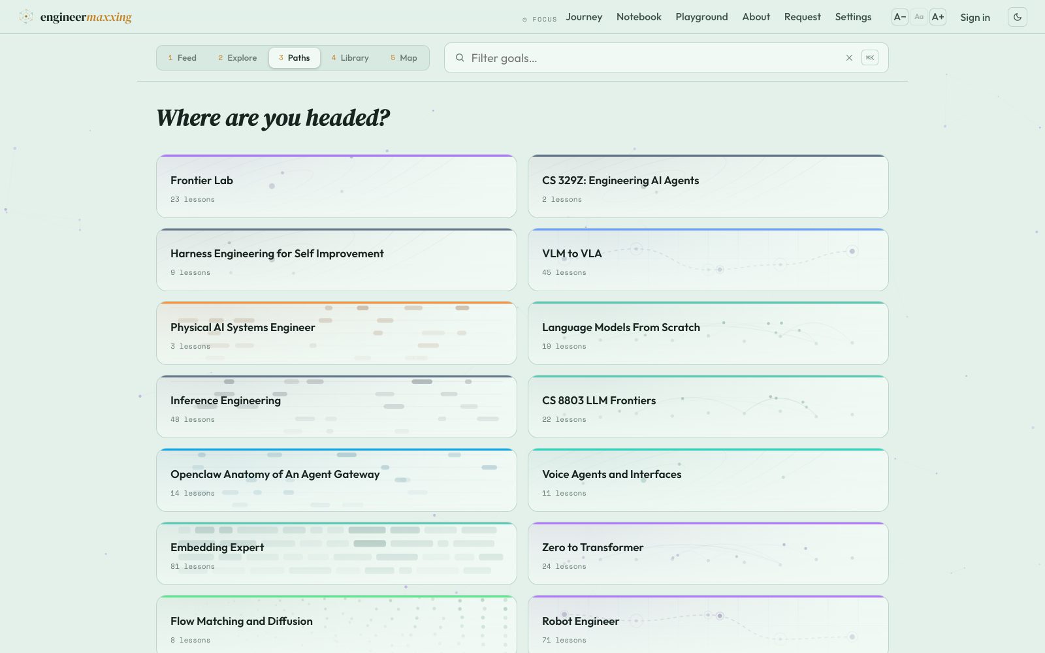Decrease font size with A− button
The height and width of the screenshot is (653, 1045).
[x=900, y=17]
